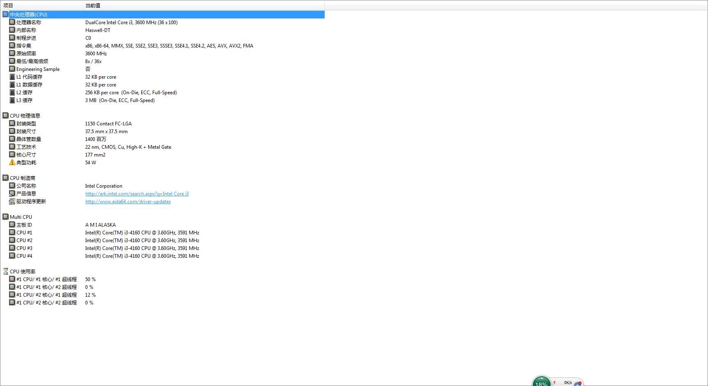Click the '8x / 36x' multiplier value

tap(93, 61)
